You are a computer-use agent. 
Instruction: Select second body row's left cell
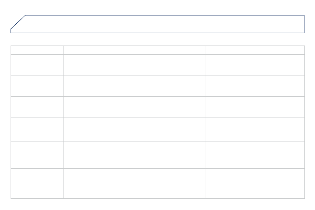coord(37,86)
